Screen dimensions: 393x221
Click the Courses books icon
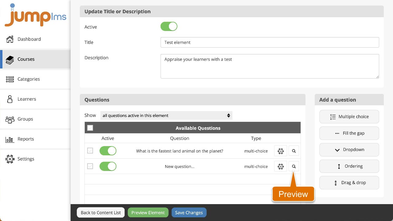(10, 60)
